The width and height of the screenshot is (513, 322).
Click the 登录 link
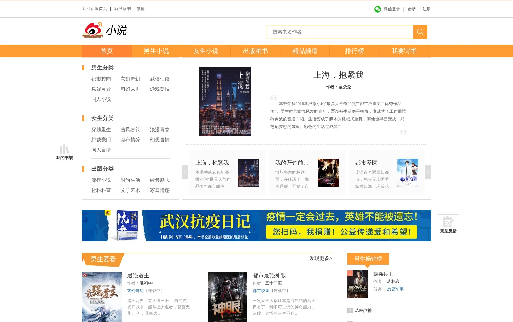pyautogui.click(x=411, y=9)
